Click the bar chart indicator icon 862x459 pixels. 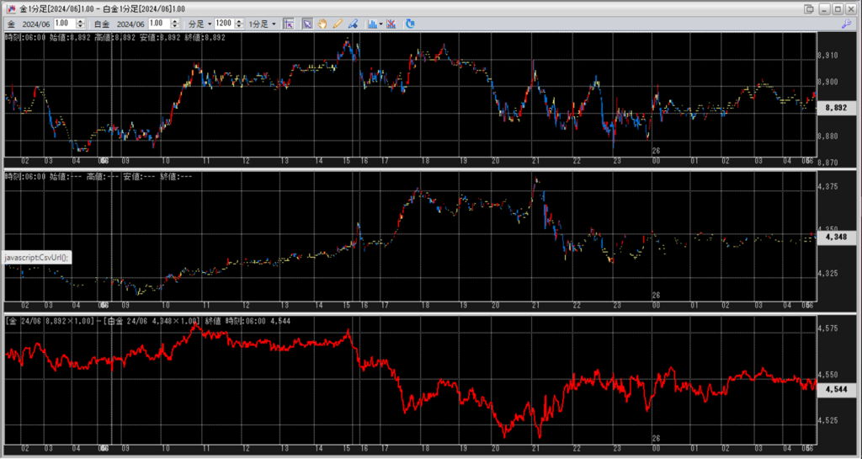(x=371, y=24)
